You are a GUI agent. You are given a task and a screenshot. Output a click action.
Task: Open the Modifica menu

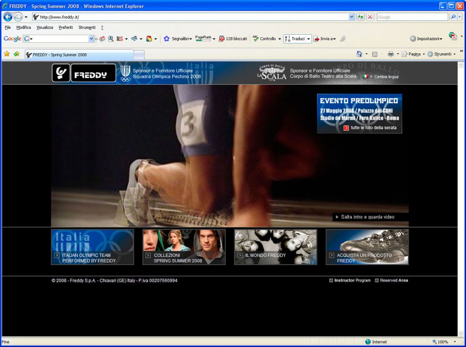(24, 27)
